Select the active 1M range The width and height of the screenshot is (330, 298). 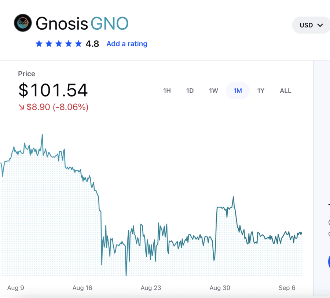click(x=238, y=91)
